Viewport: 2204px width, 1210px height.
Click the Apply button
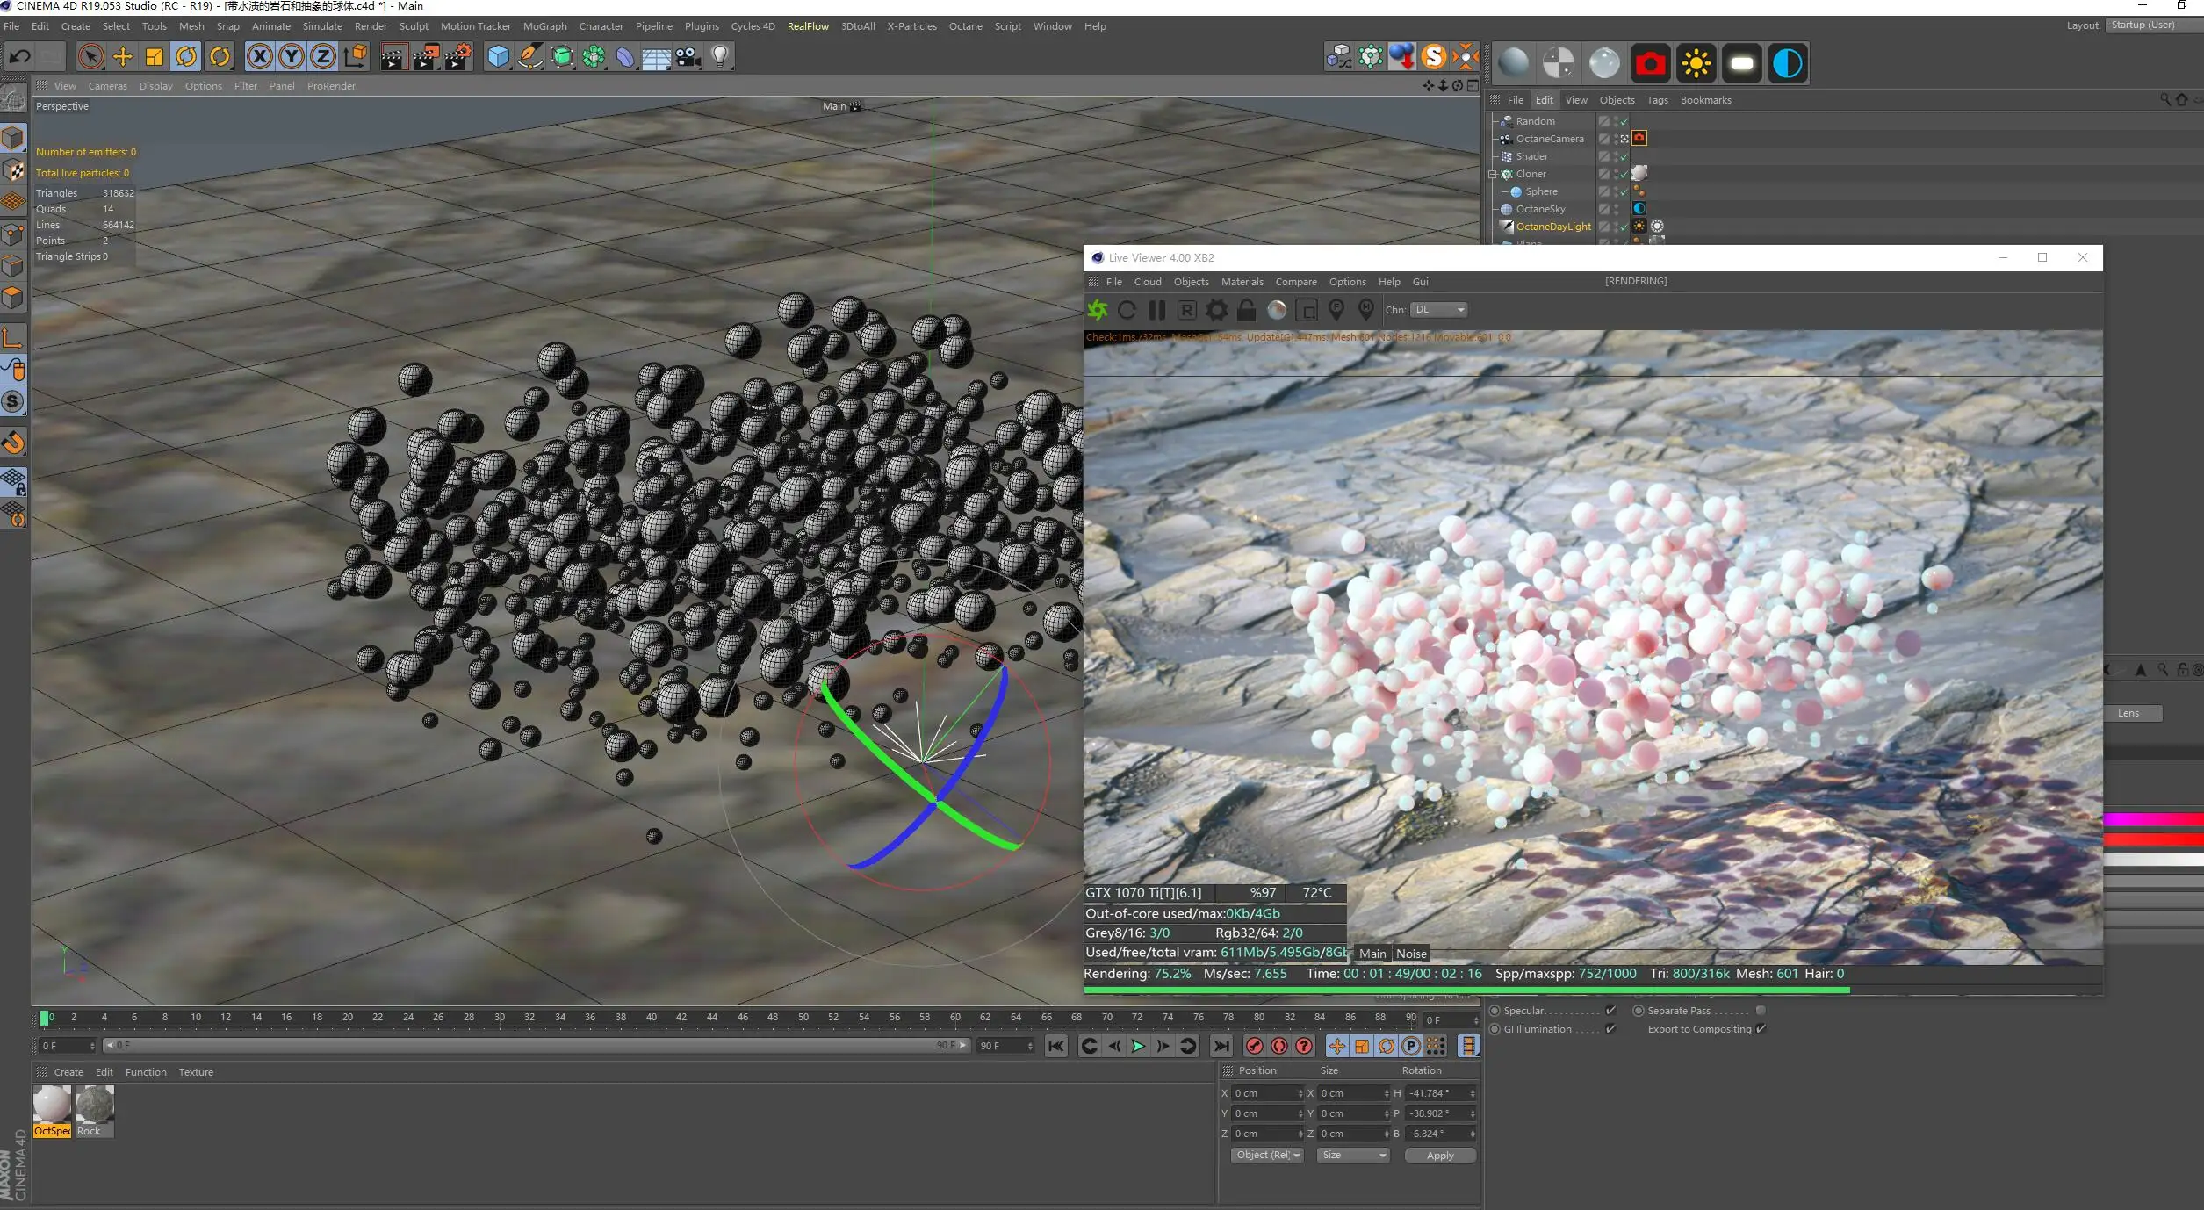[x=1440, y=1156]
